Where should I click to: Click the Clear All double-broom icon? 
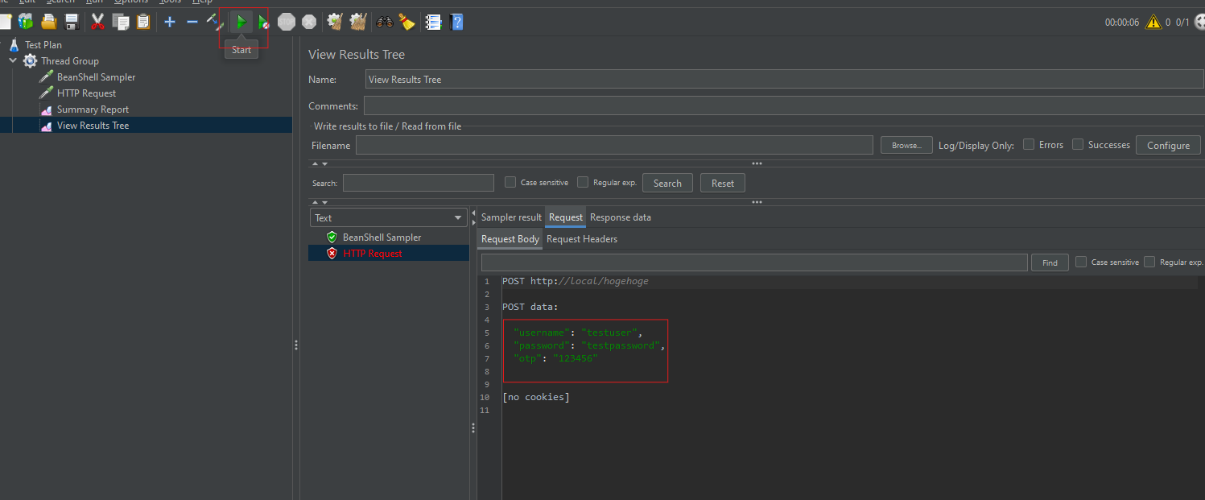[358, 22]
